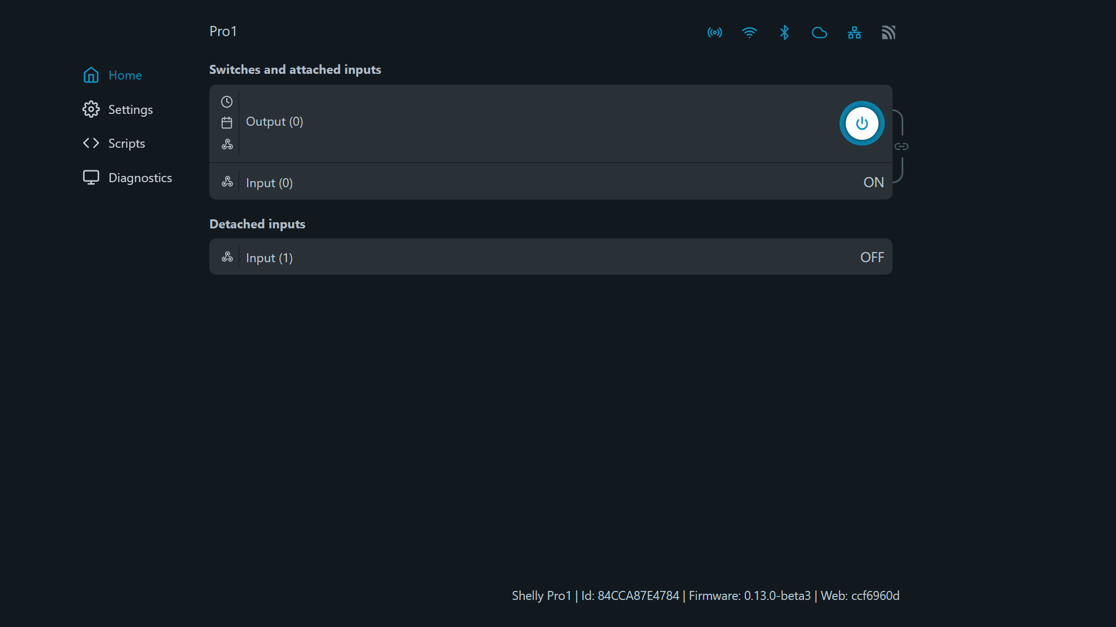
Task: Click the MQTT status icon at top right
Action: tap(888, 32)
